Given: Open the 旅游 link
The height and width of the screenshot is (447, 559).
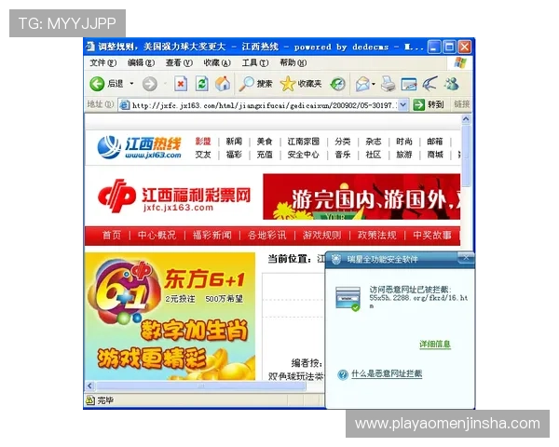Looking at the screenshot, I should tap(404, 155).
